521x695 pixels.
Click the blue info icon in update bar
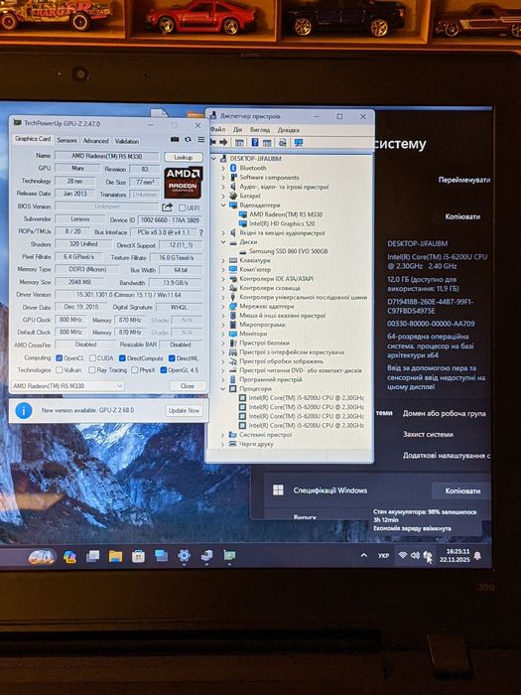tap(24, 410)
